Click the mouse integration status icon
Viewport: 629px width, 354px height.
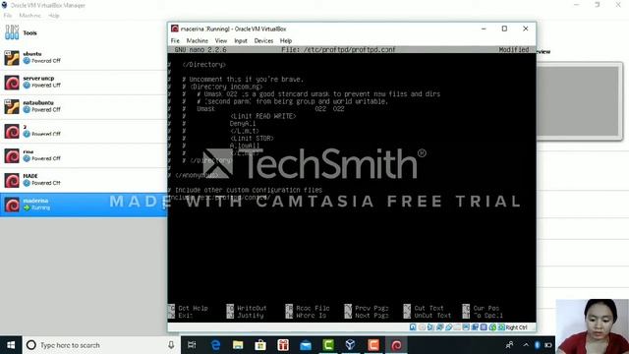pyautogui.click(x=493, y=327)
